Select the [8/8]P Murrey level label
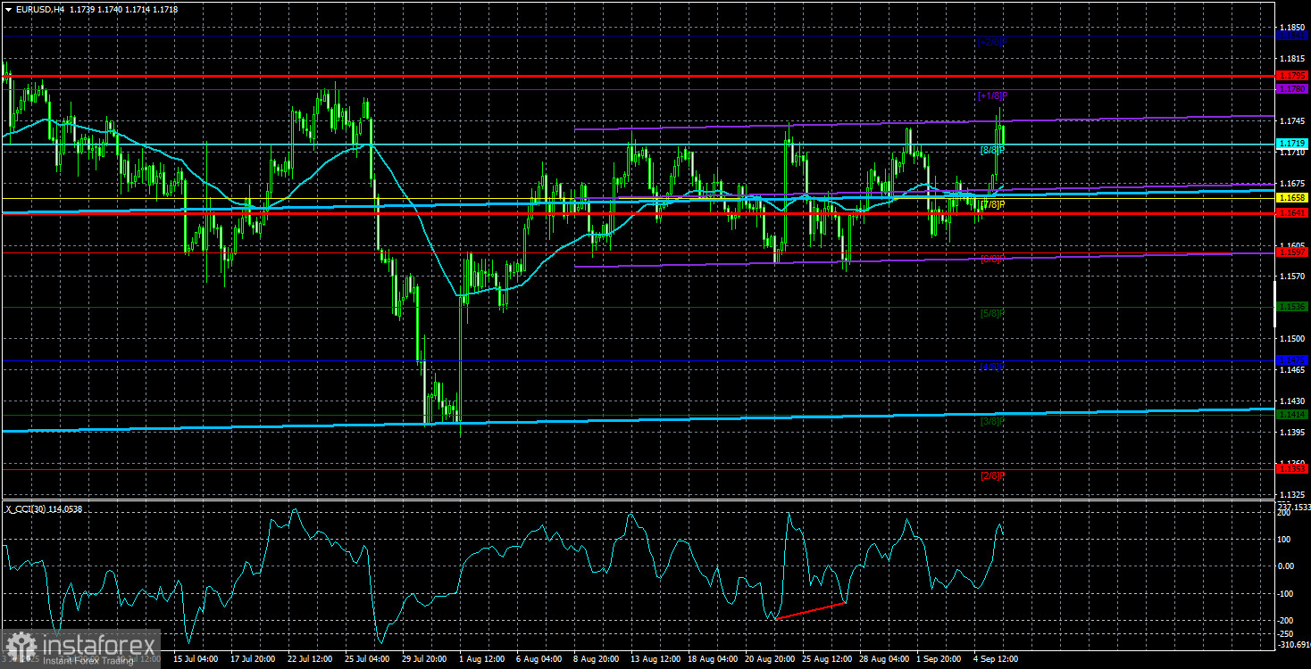Viewport: 1311px width, 669px height. click(x=993, y=150)
